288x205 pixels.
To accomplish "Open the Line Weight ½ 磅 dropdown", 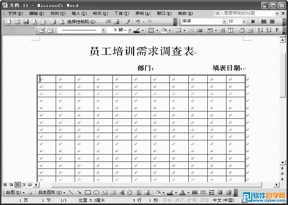I will (x=130, y=30).
